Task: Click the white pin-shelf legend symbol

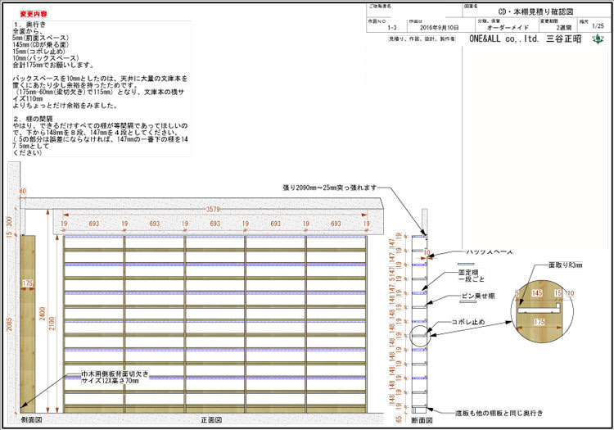Action: 468,301
